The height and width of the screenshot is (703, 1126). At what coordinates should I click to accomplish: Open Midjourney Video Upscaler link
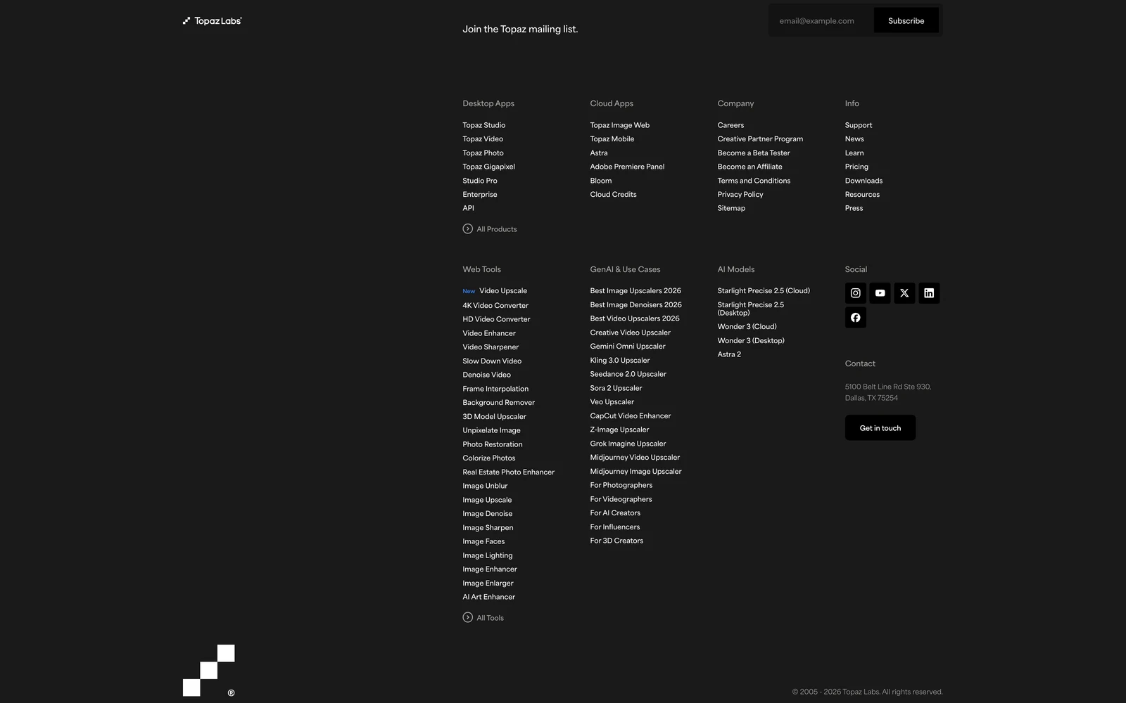point(635,458)
